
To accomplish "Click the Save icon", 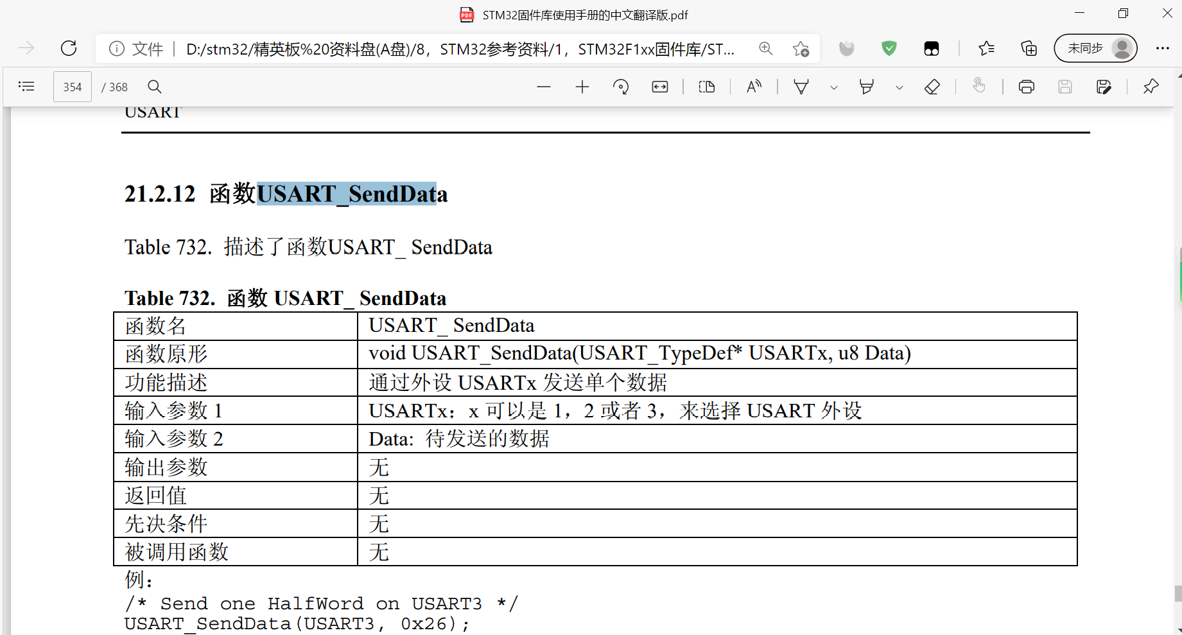I will tap(1065, 87).
